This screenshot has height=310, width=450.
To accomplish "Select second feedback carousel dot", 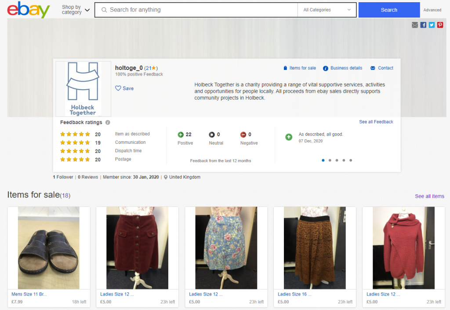I will point(330,160).
